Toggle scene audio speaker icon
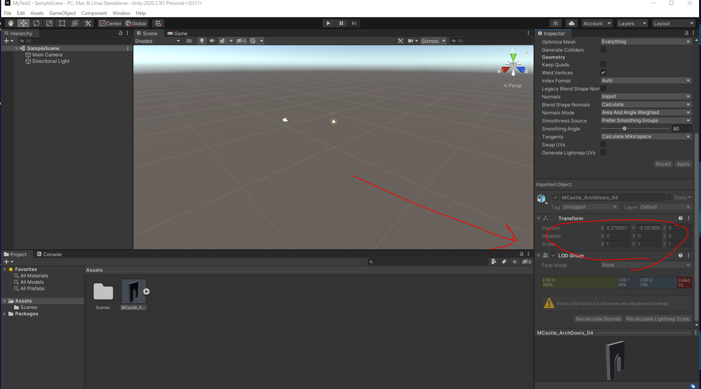 (212, 41)
